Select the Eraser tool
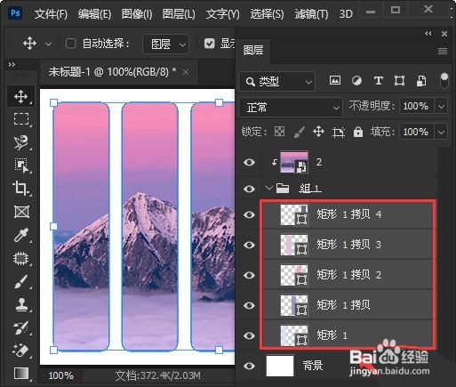Image resolution: width=456 pixels, height=387 pixels. [x=20, y=351]
